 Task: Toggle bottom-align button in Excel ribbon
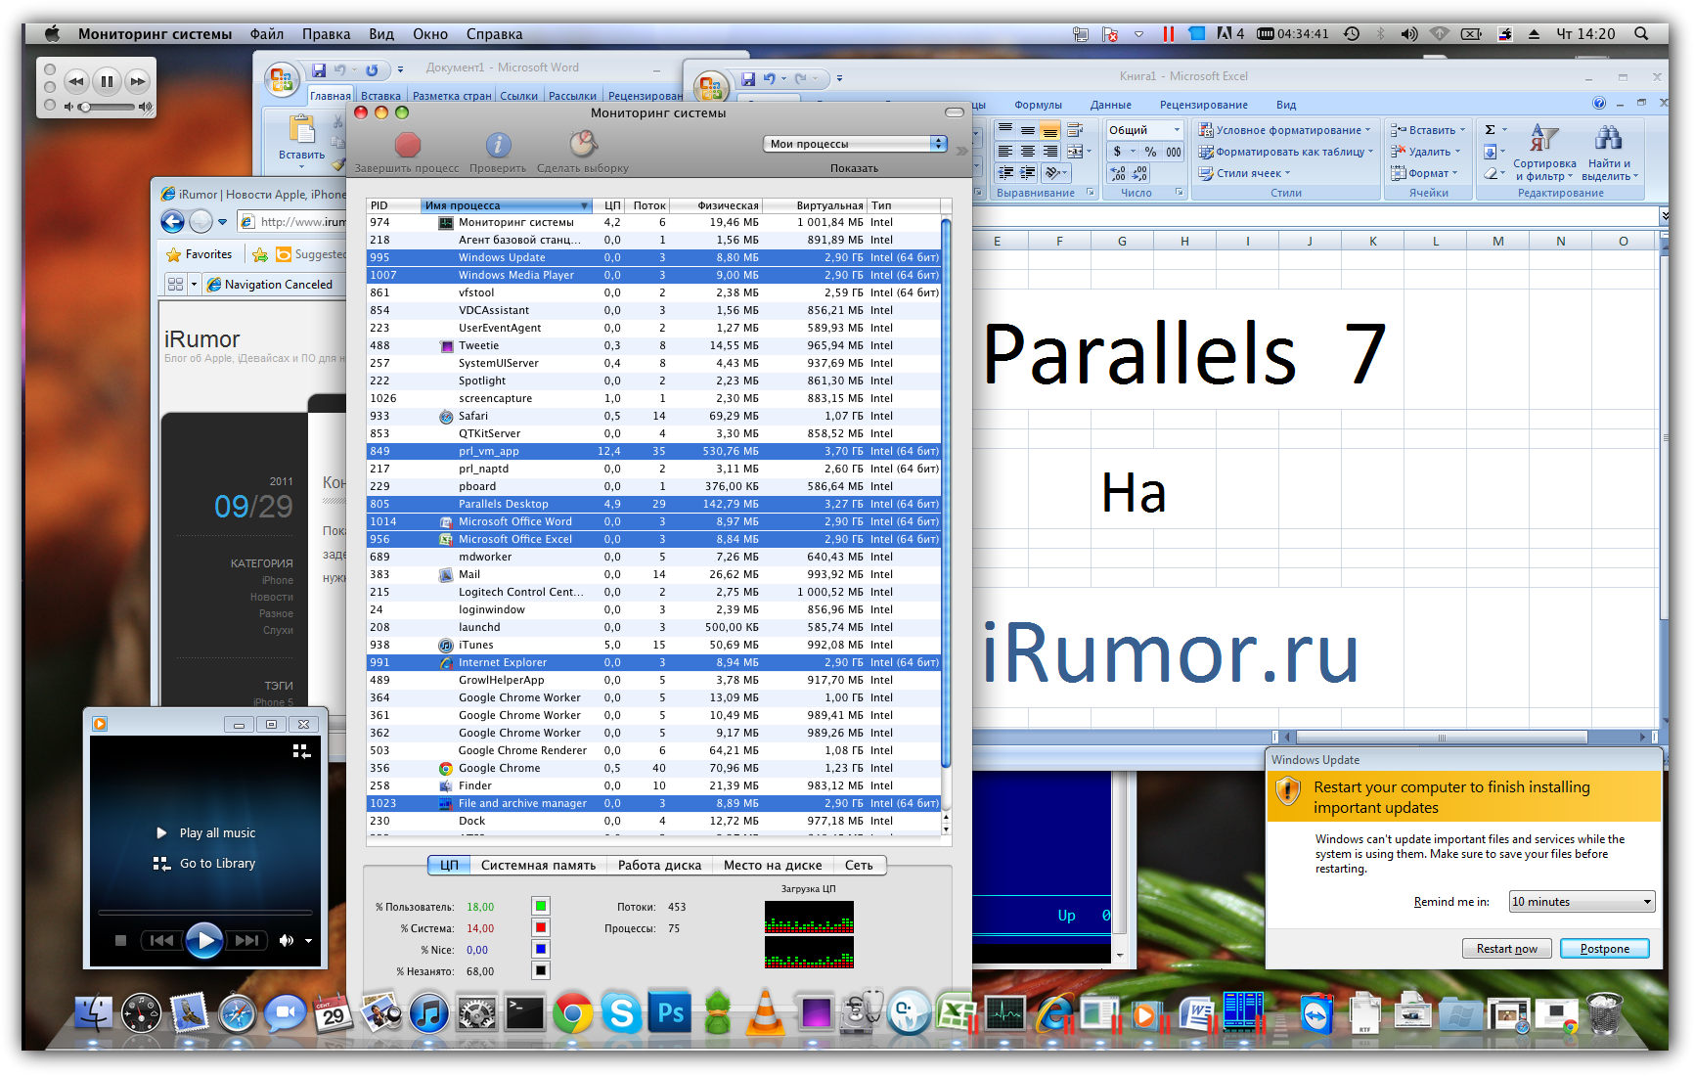pyautogui.click(x=1049, y=130)
